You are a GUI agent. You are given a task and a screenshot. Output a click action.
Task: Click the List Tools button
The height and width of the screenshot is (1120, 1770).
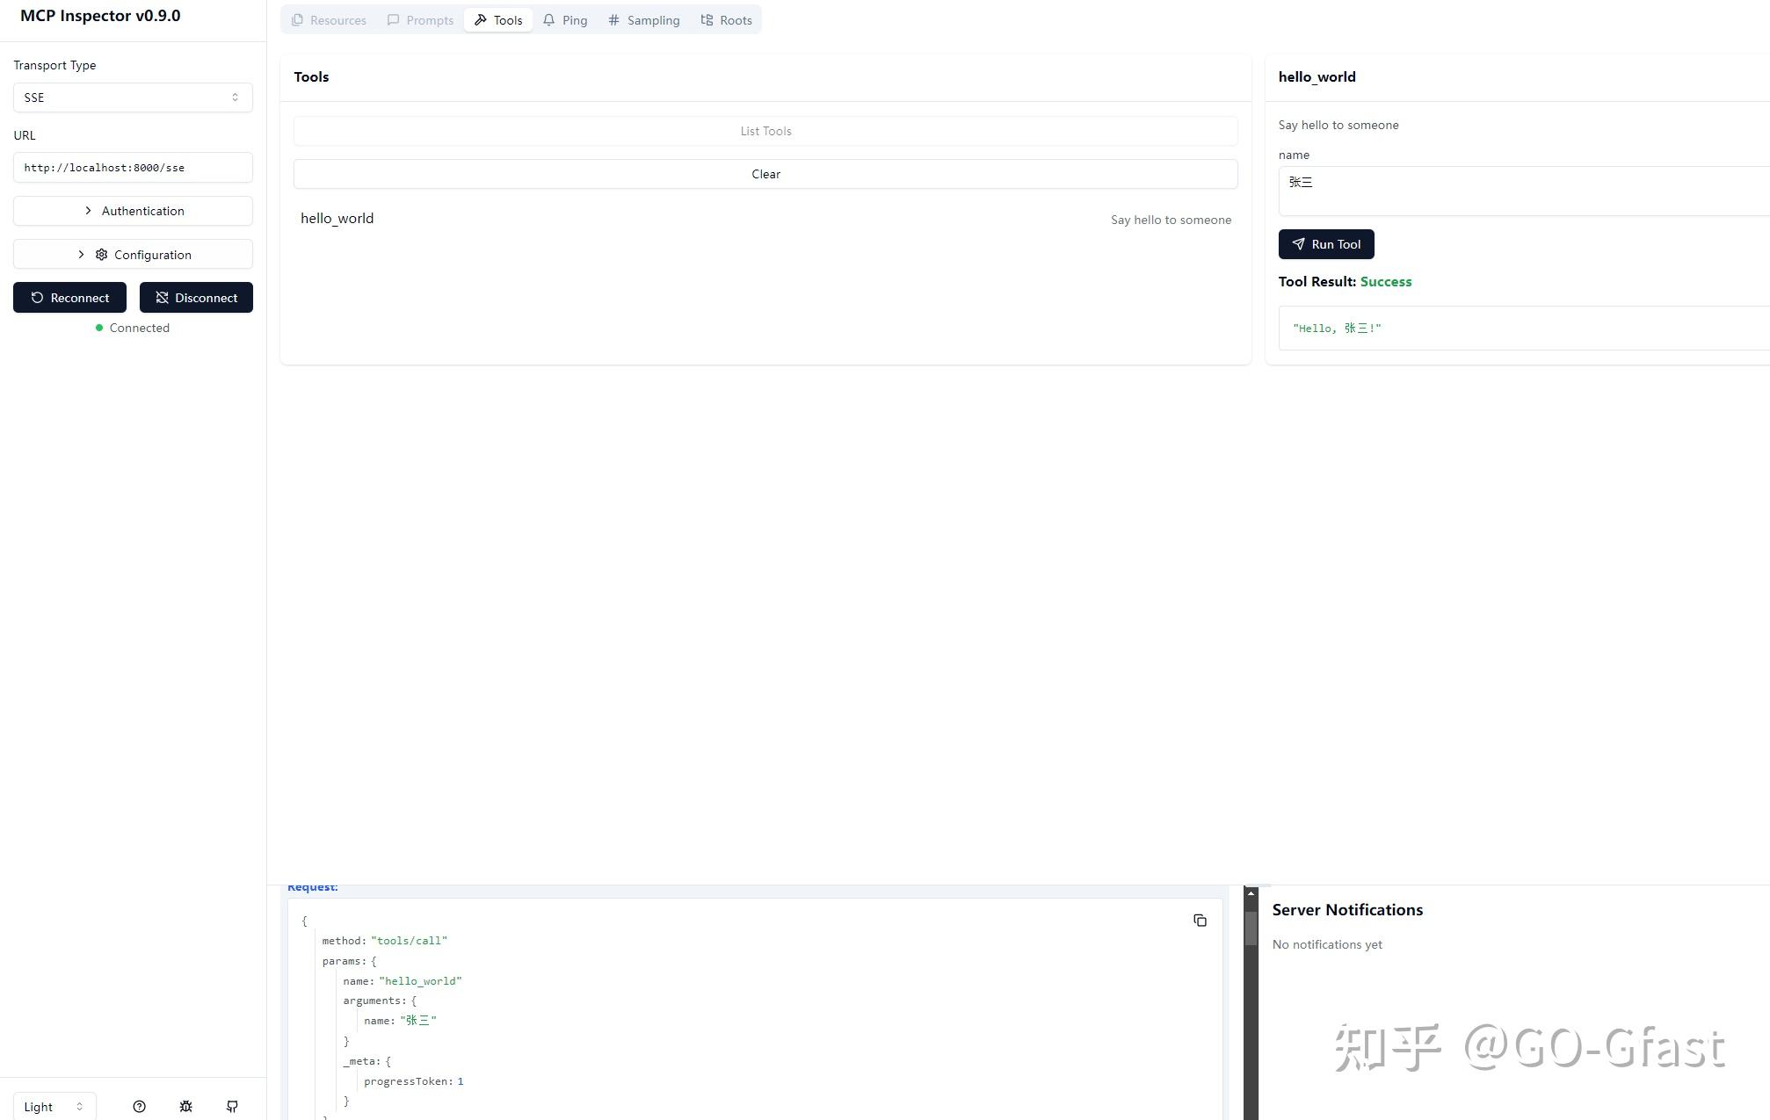765,130
